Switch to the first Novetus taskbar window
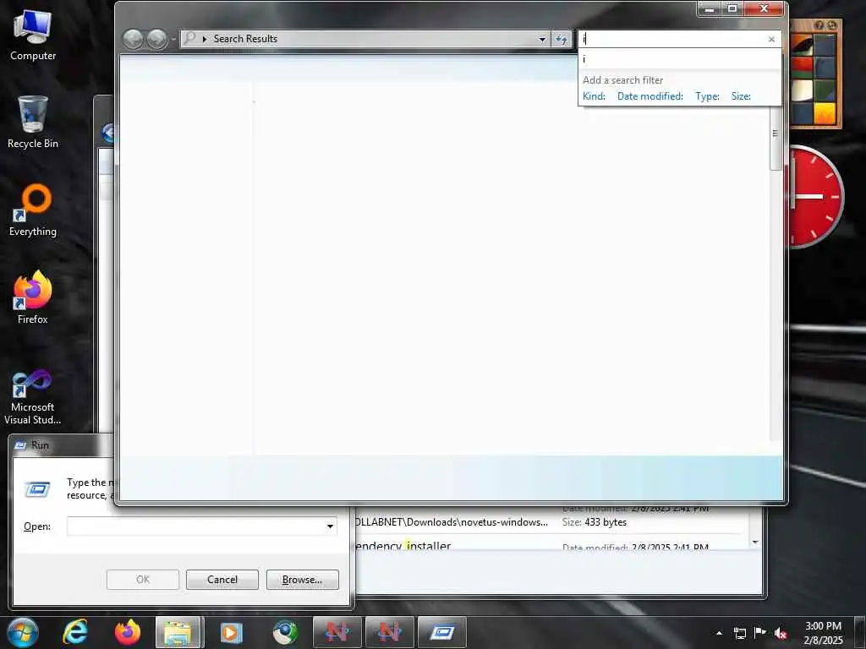Image resolution: width=866 pixels, height=649 pixels. [337, 632]
